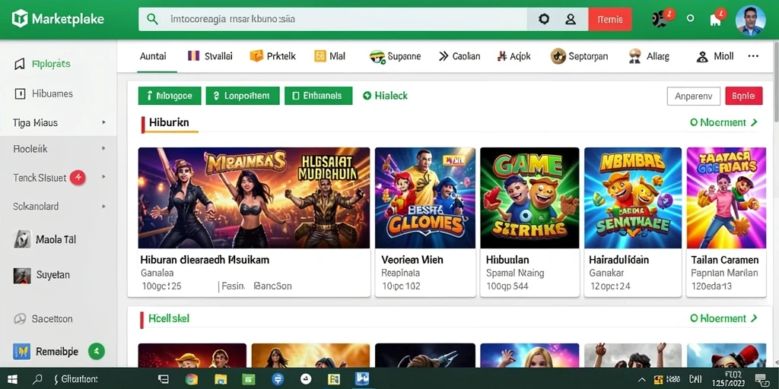Open the three-dots overflow menu
Viewport: 779px width, 389px height.
pos(753,56)
